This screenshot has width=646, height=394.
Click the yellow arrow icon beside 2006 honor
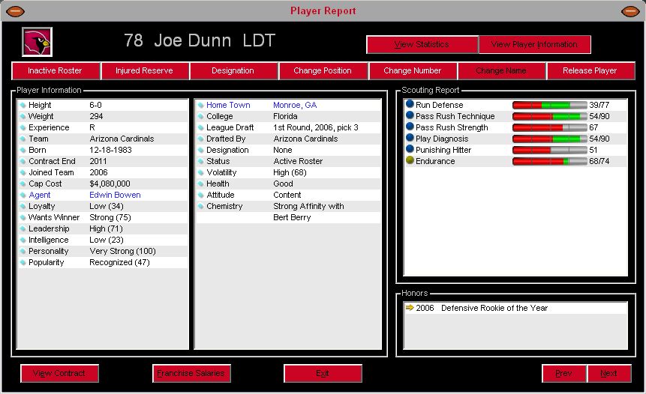click(409, 308)
